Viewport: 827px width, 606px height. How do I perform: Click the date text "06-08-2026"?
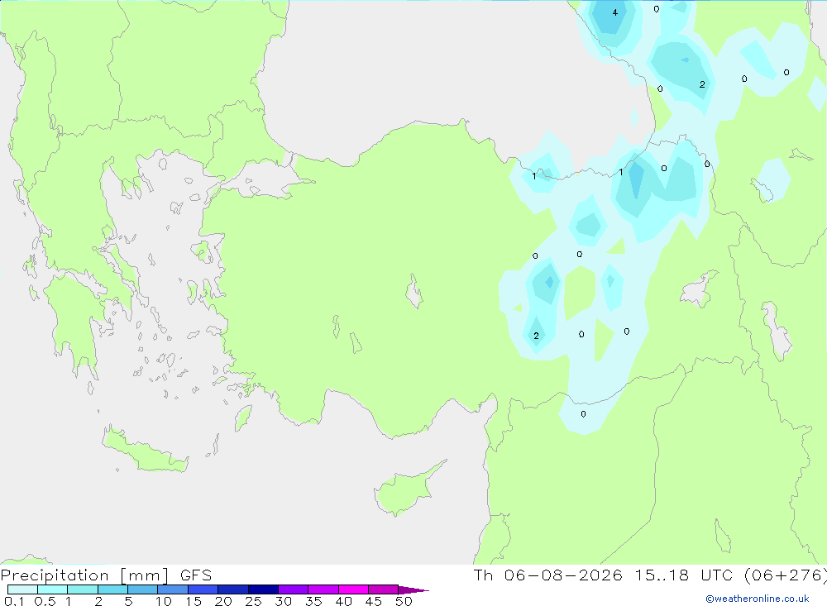[x=562, y=575]
